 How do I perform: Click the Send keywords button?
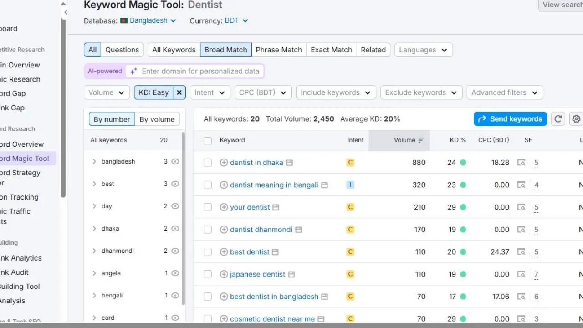(510, 118)
